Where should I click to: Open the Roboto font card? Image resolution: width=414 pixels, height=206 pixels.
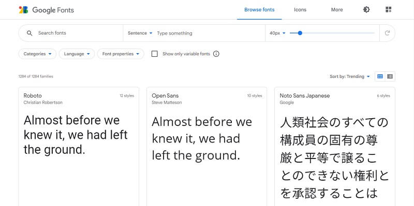79,147
